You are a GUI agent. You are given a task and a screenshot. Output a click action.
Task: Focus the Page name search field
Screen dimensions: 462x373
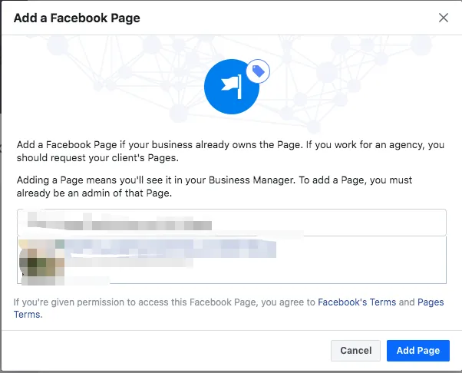pos(232,223)
